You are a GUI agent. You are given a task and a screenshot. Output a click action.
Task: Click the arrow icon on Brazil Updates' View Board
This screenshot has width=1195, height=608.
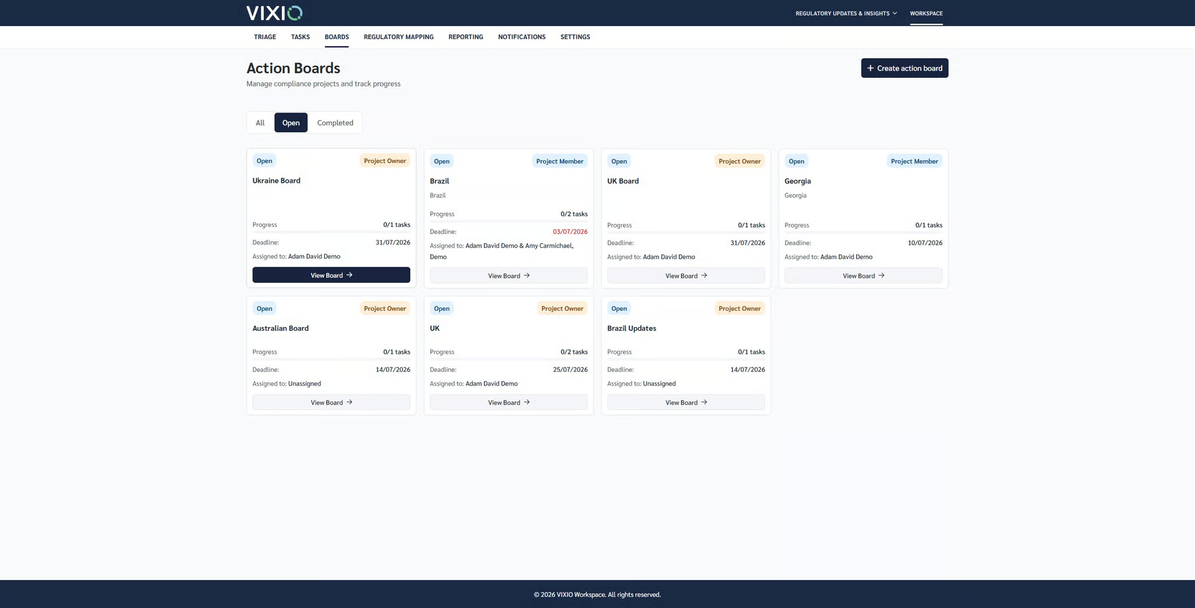pyautogui.click(x=704, y=402)
